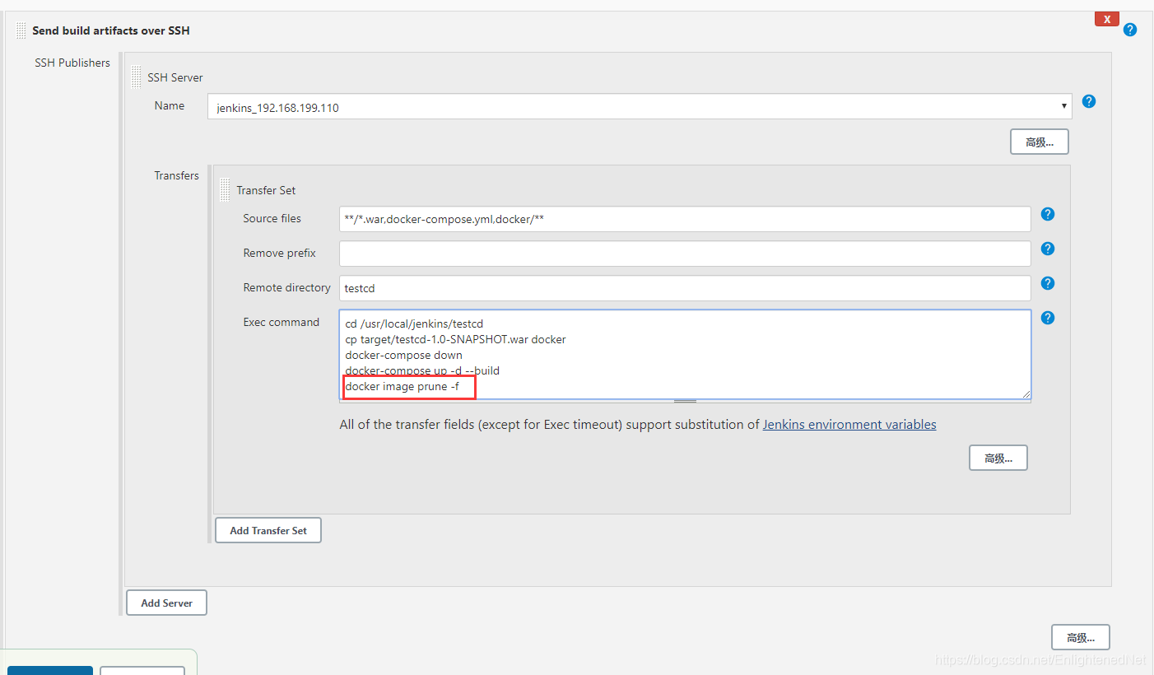Click the Source files input field

[685, 219]
